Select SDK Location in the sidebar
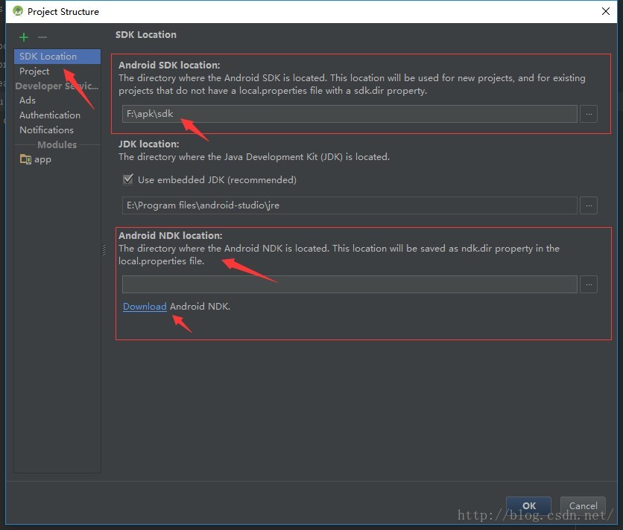The image size is (623, 530). pos(57,57)
